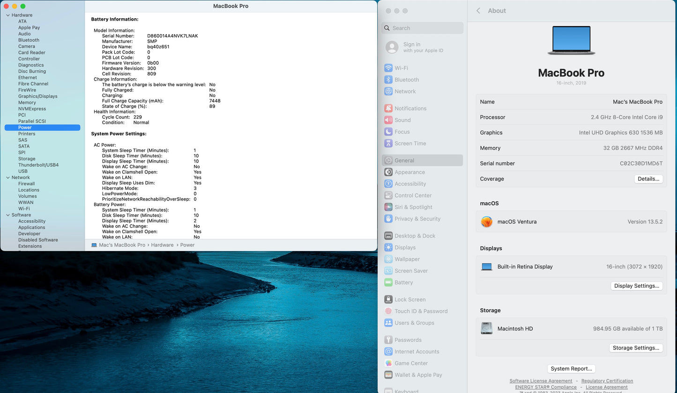
Task: Select Full Charge Capacity value 7448
Action: 215,101
